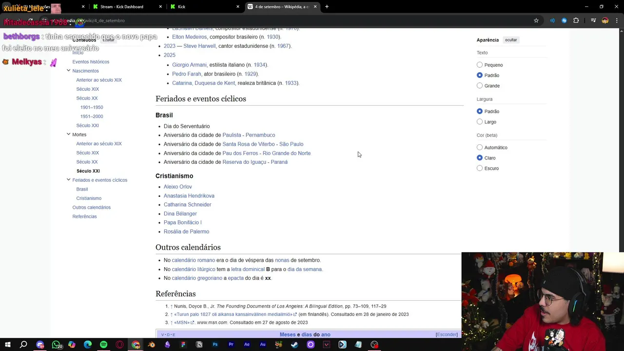Click the blue sound-wave extension icon

(x=552, y=20)
